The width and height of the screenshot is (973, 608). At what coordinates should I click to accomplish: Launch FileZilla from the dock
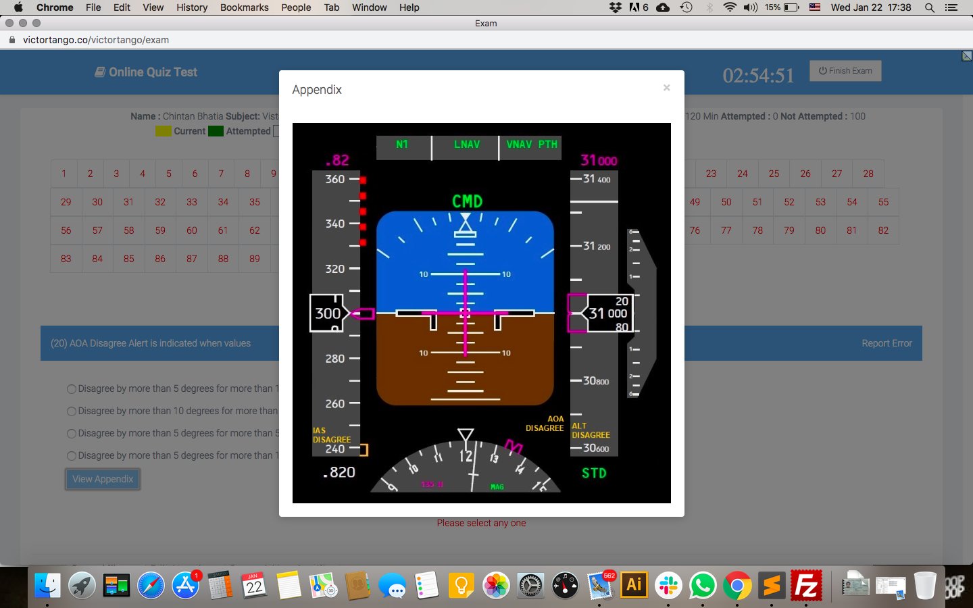point(806,585)
